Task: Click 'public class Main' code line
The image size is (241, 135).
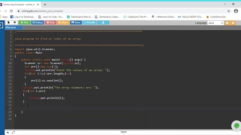Action: [x=29, y=52]
